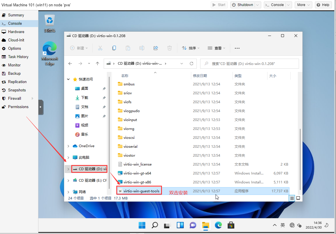Viewport: 336px width, 234px height.
Task: Open the Cloud-Init tab
Action: [19, 40]
